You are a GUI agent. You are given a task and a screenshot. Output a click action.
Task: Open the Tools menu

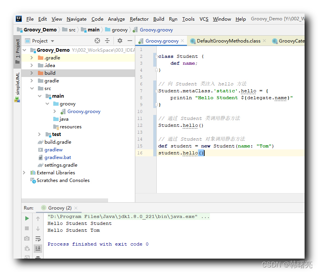[188, 19]
